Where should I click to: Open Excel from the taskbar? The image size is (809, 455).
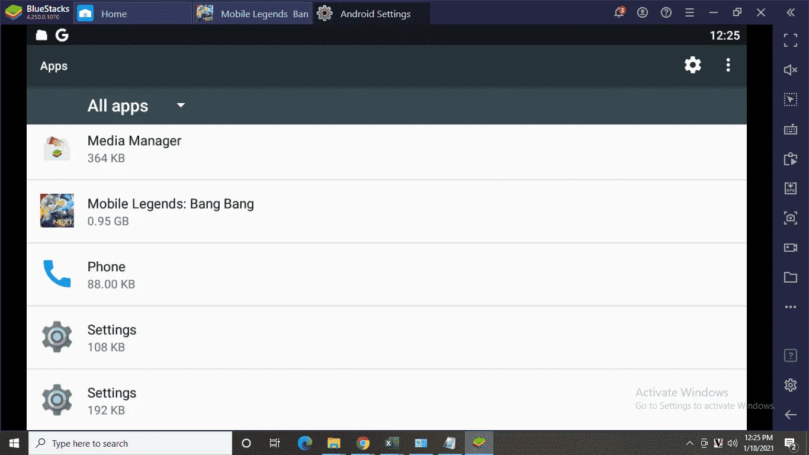[x=392, y=443]
